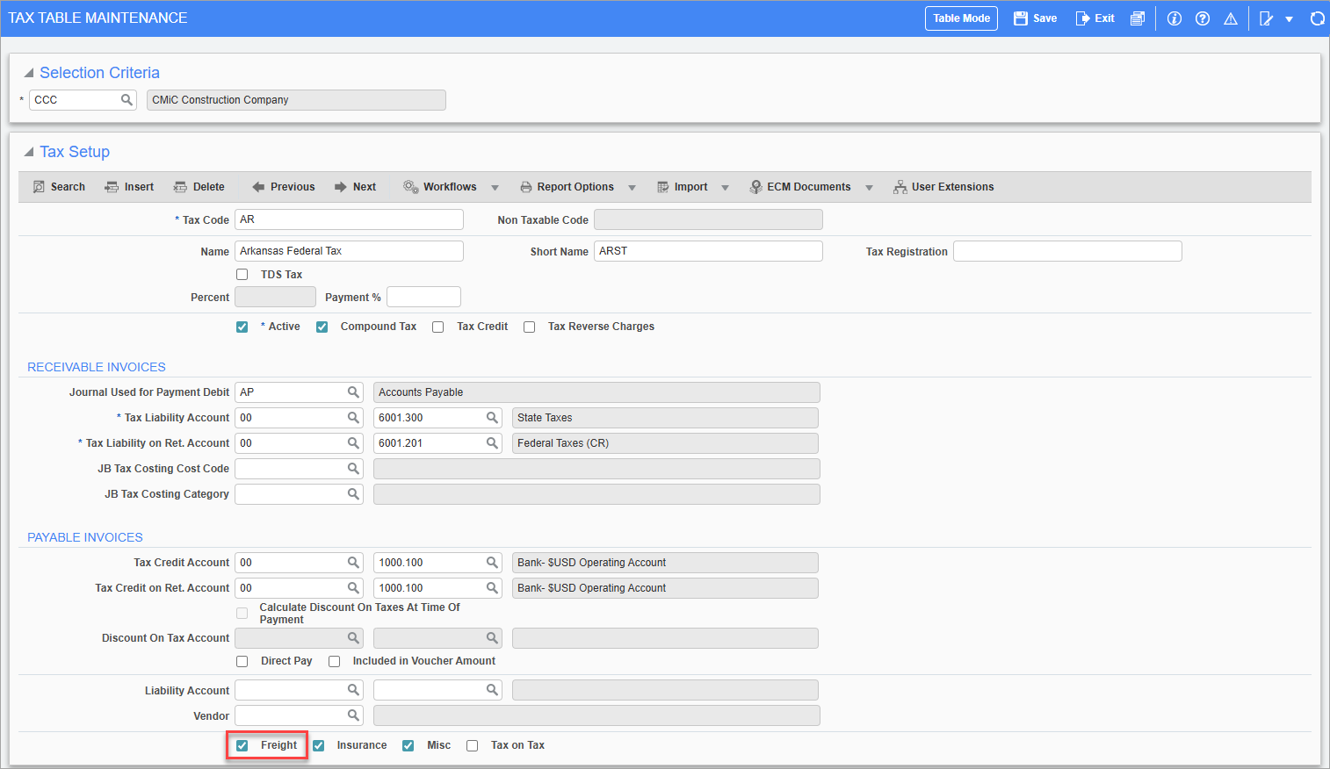Collapse the Selection Criteria section
The image size is (1330, 769).
[x=29, y=73]
